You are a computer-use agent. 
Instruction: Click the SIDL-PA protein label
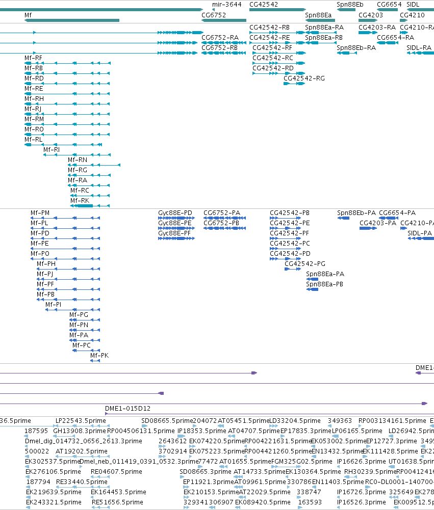(x=420, y=233)
